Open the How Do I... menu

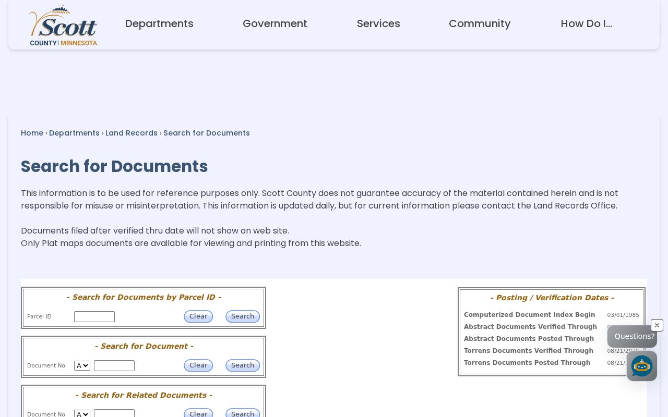click(x=587, y=23)
